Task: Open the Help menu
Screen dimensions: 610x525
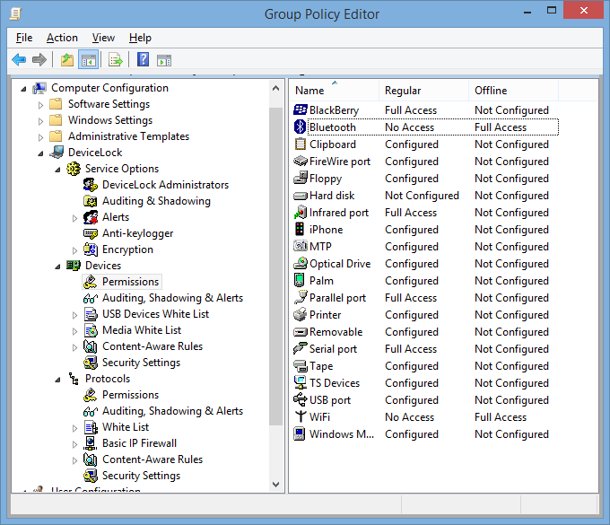Action: click(140, 38)
